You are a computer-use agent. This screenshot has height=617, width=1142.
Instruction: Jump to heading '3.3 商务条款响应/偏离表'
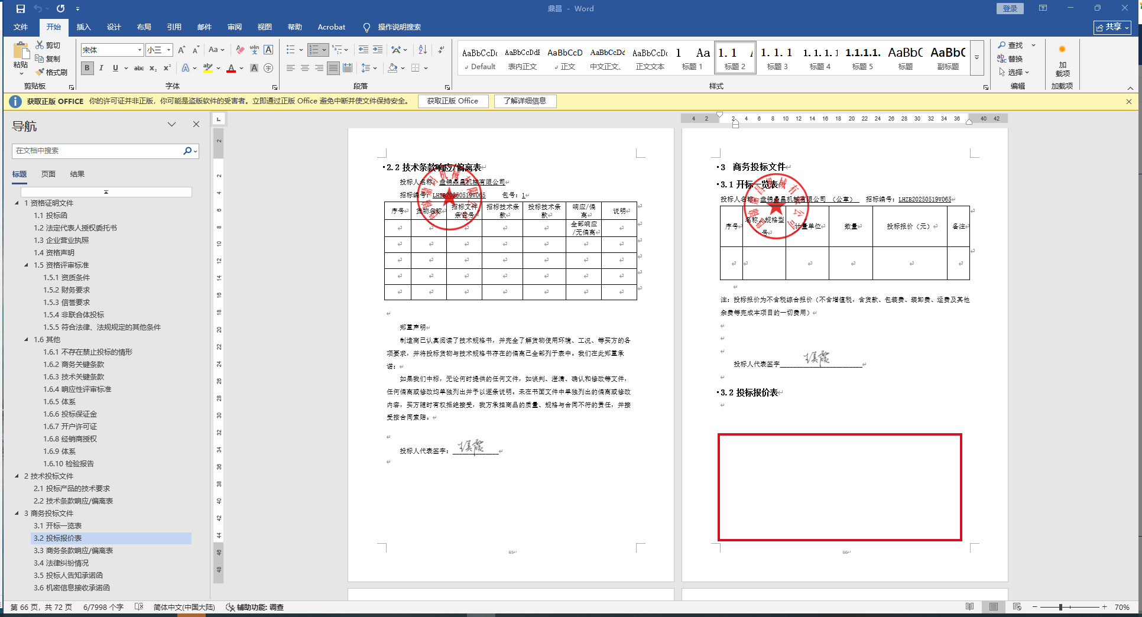(x=73, y=550)
